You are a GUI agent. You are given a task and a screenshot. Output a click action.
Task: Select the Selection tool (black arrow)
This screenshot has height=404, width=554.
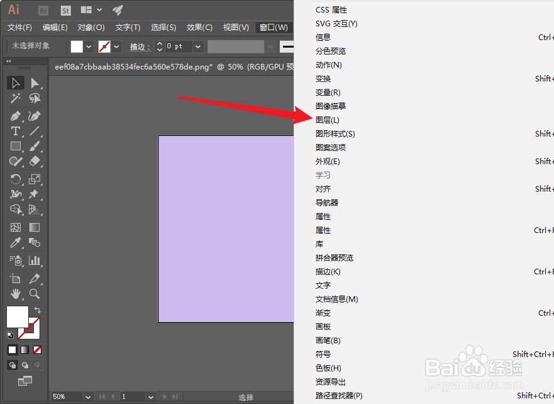[16, 83]
